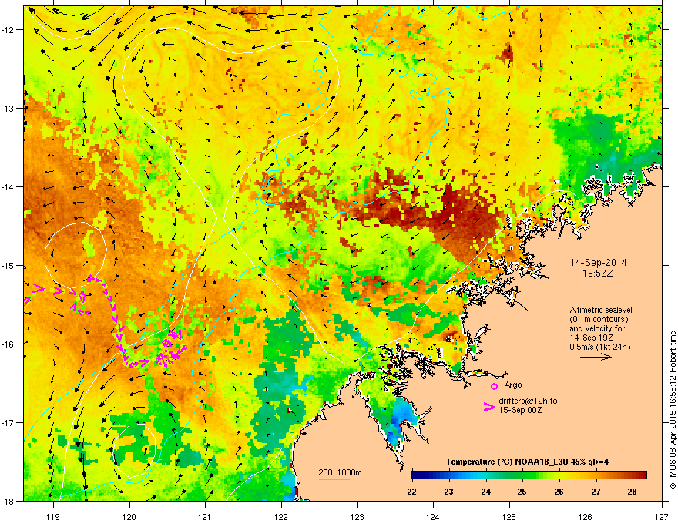The height and width of the screenshot is (524, 678).
Task: Click the Argo magenta circle legend symbol
Action: [494, 386]
